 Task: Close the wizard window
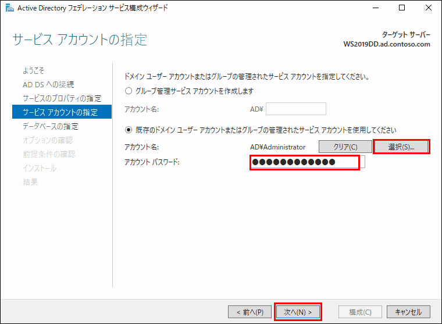click(429, 8)
